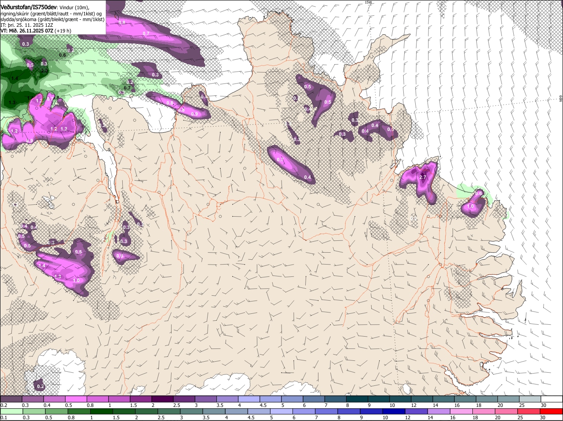Select the upper legend swatch between 12 and 14
The width and height of the screenshot is (563, 421).
click(x=422, y=399)
